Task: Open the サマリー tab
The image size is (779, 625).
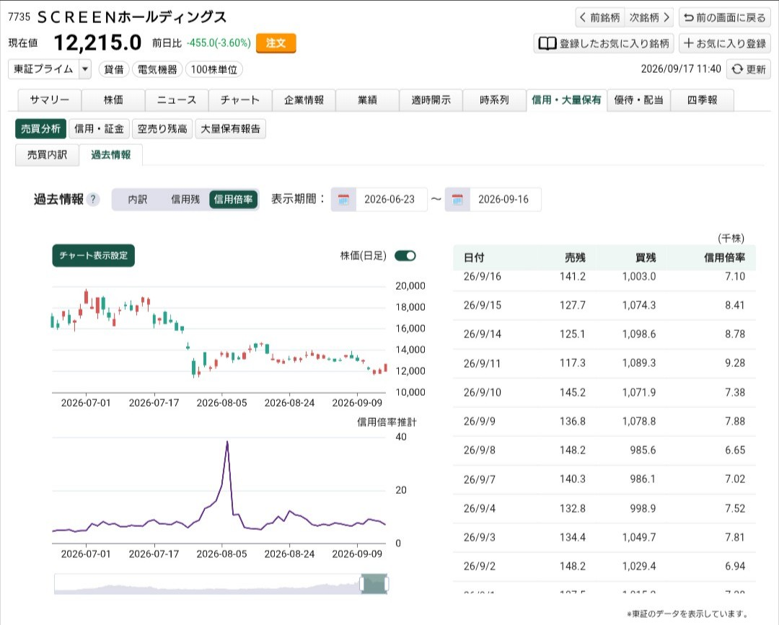Action: pos(50,100)
